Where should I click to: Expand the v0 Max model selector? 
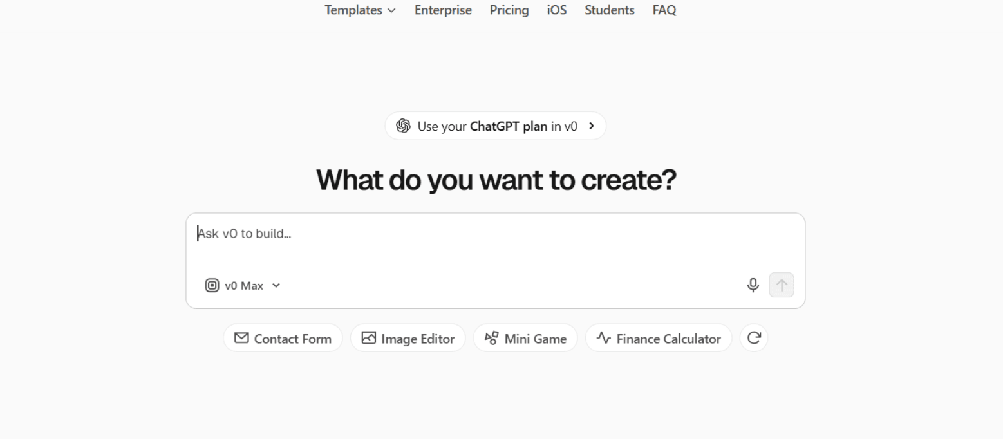pyautogui.click(x=243, y=285)
